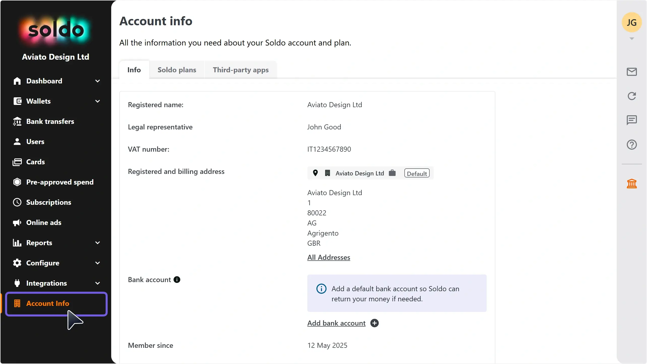The height and width of the screenshot is (364, 647).
Task: Click the Account info page heading
Action: 156,21
